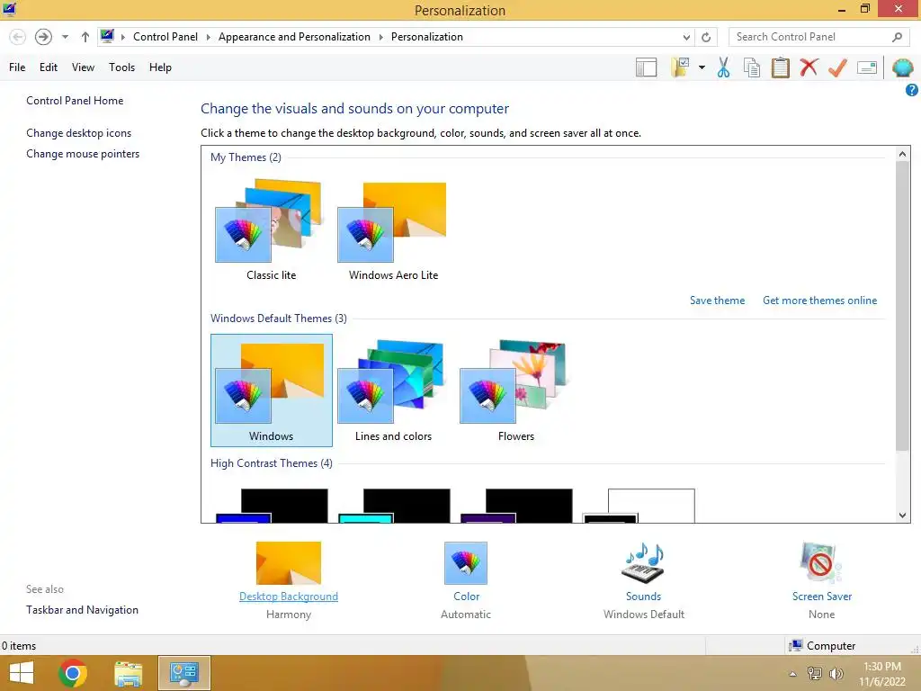921x691 pixels.
Task: Select the Windows default theme
Action: point(272,390)
